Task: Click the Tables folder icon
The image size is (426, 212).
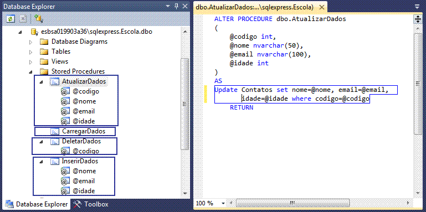Action: point(44,51)
